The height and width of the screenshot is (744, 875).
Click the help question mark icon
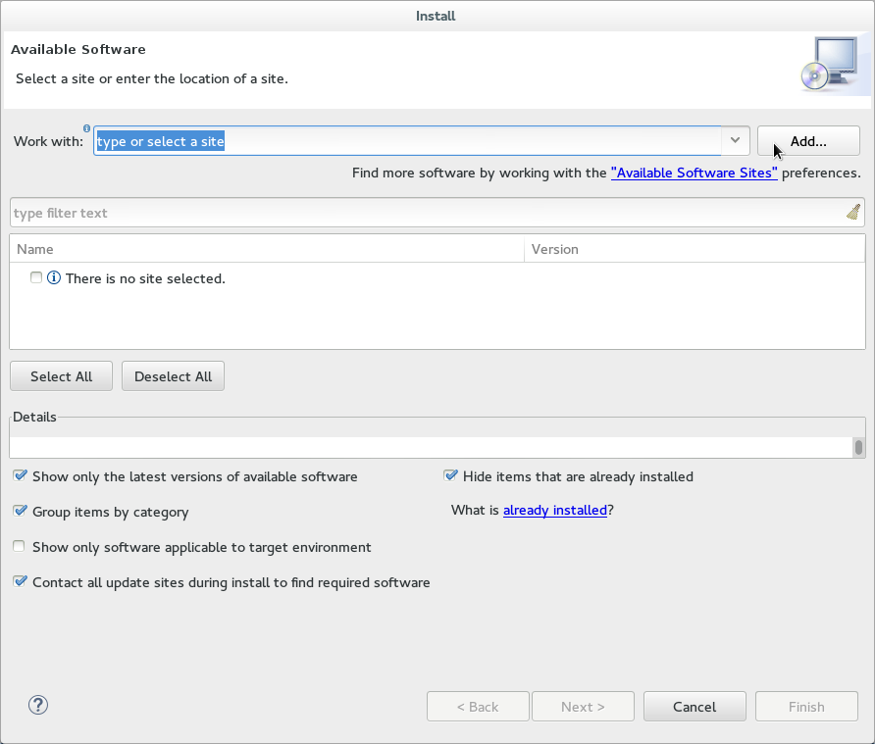38,705
